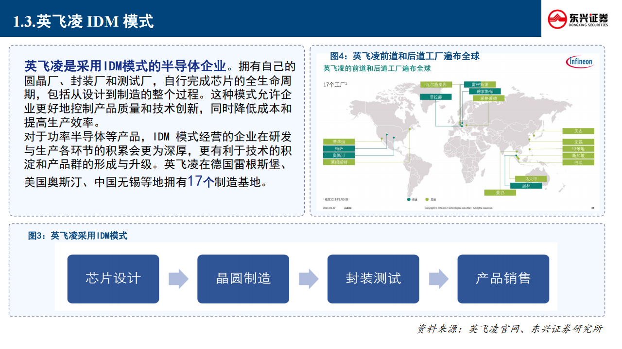Click the light green 后道 legend dot
622x349 pixels.
[427, 199]
